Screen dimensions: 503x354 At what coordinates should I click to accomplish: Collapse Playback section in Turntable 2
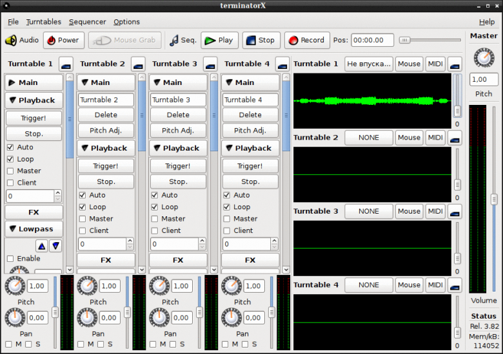(106, 148)
